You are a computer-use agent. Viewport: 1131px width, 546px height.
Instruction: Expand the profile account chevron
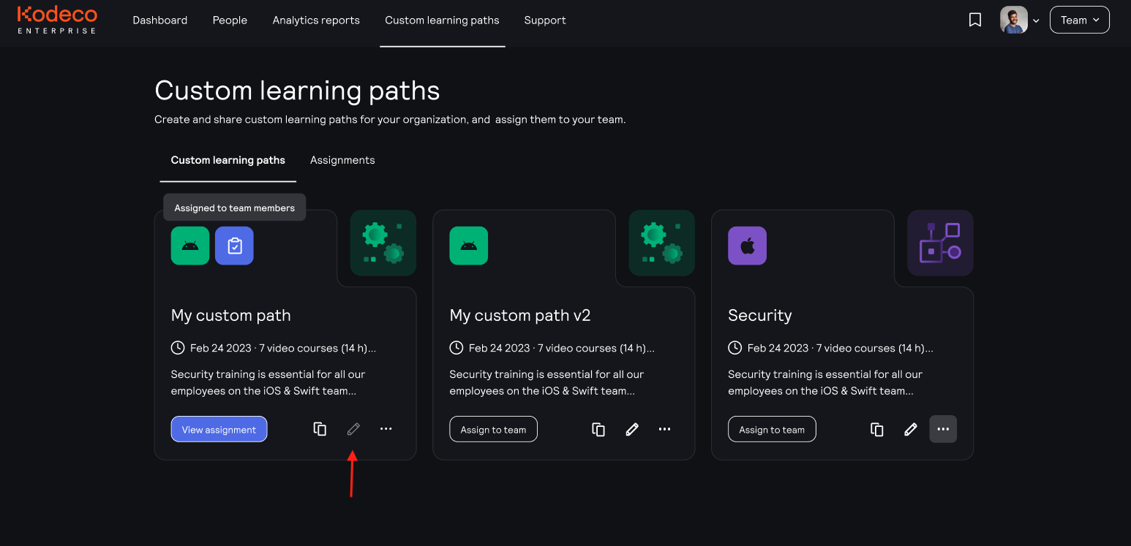(1036, 20)
